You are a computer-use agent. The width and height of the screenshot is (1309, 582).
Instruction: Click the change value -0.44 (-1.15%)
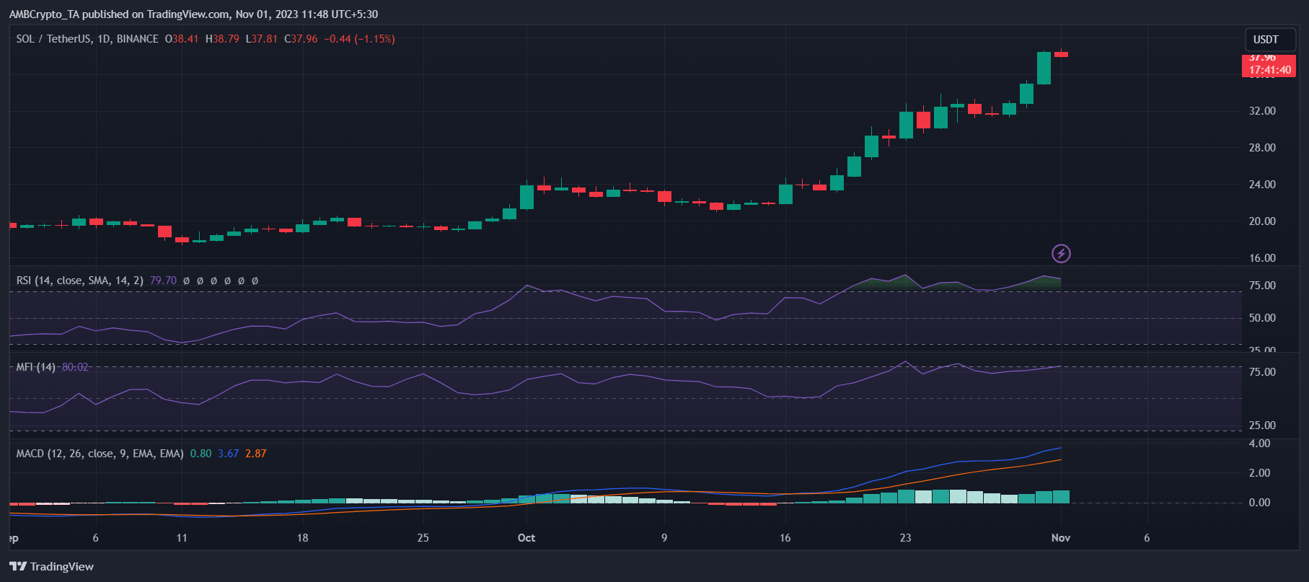(360, 39)
